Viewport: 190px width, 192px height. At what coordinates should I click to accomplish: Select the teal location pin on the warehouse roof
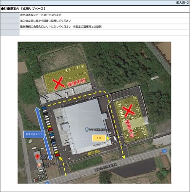coord(87,129)
